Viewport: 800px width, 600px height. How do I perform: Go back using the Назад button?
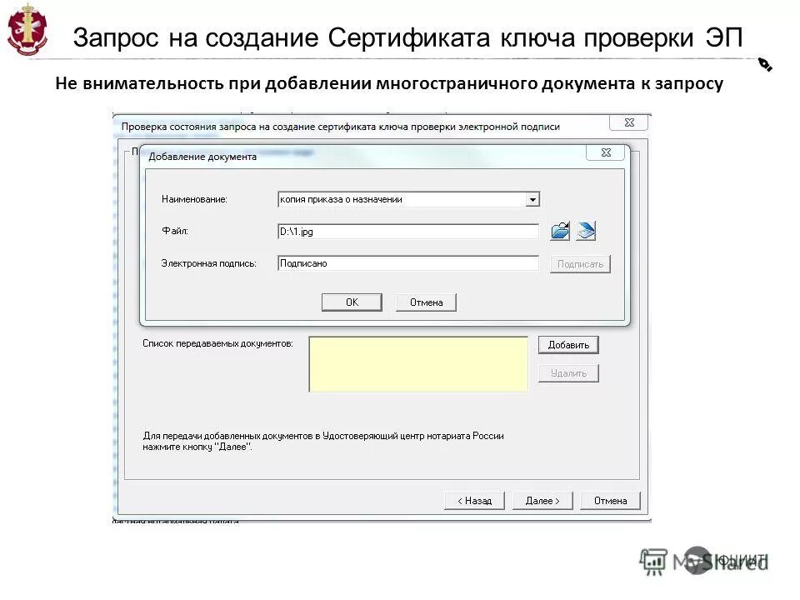point(473,500)
